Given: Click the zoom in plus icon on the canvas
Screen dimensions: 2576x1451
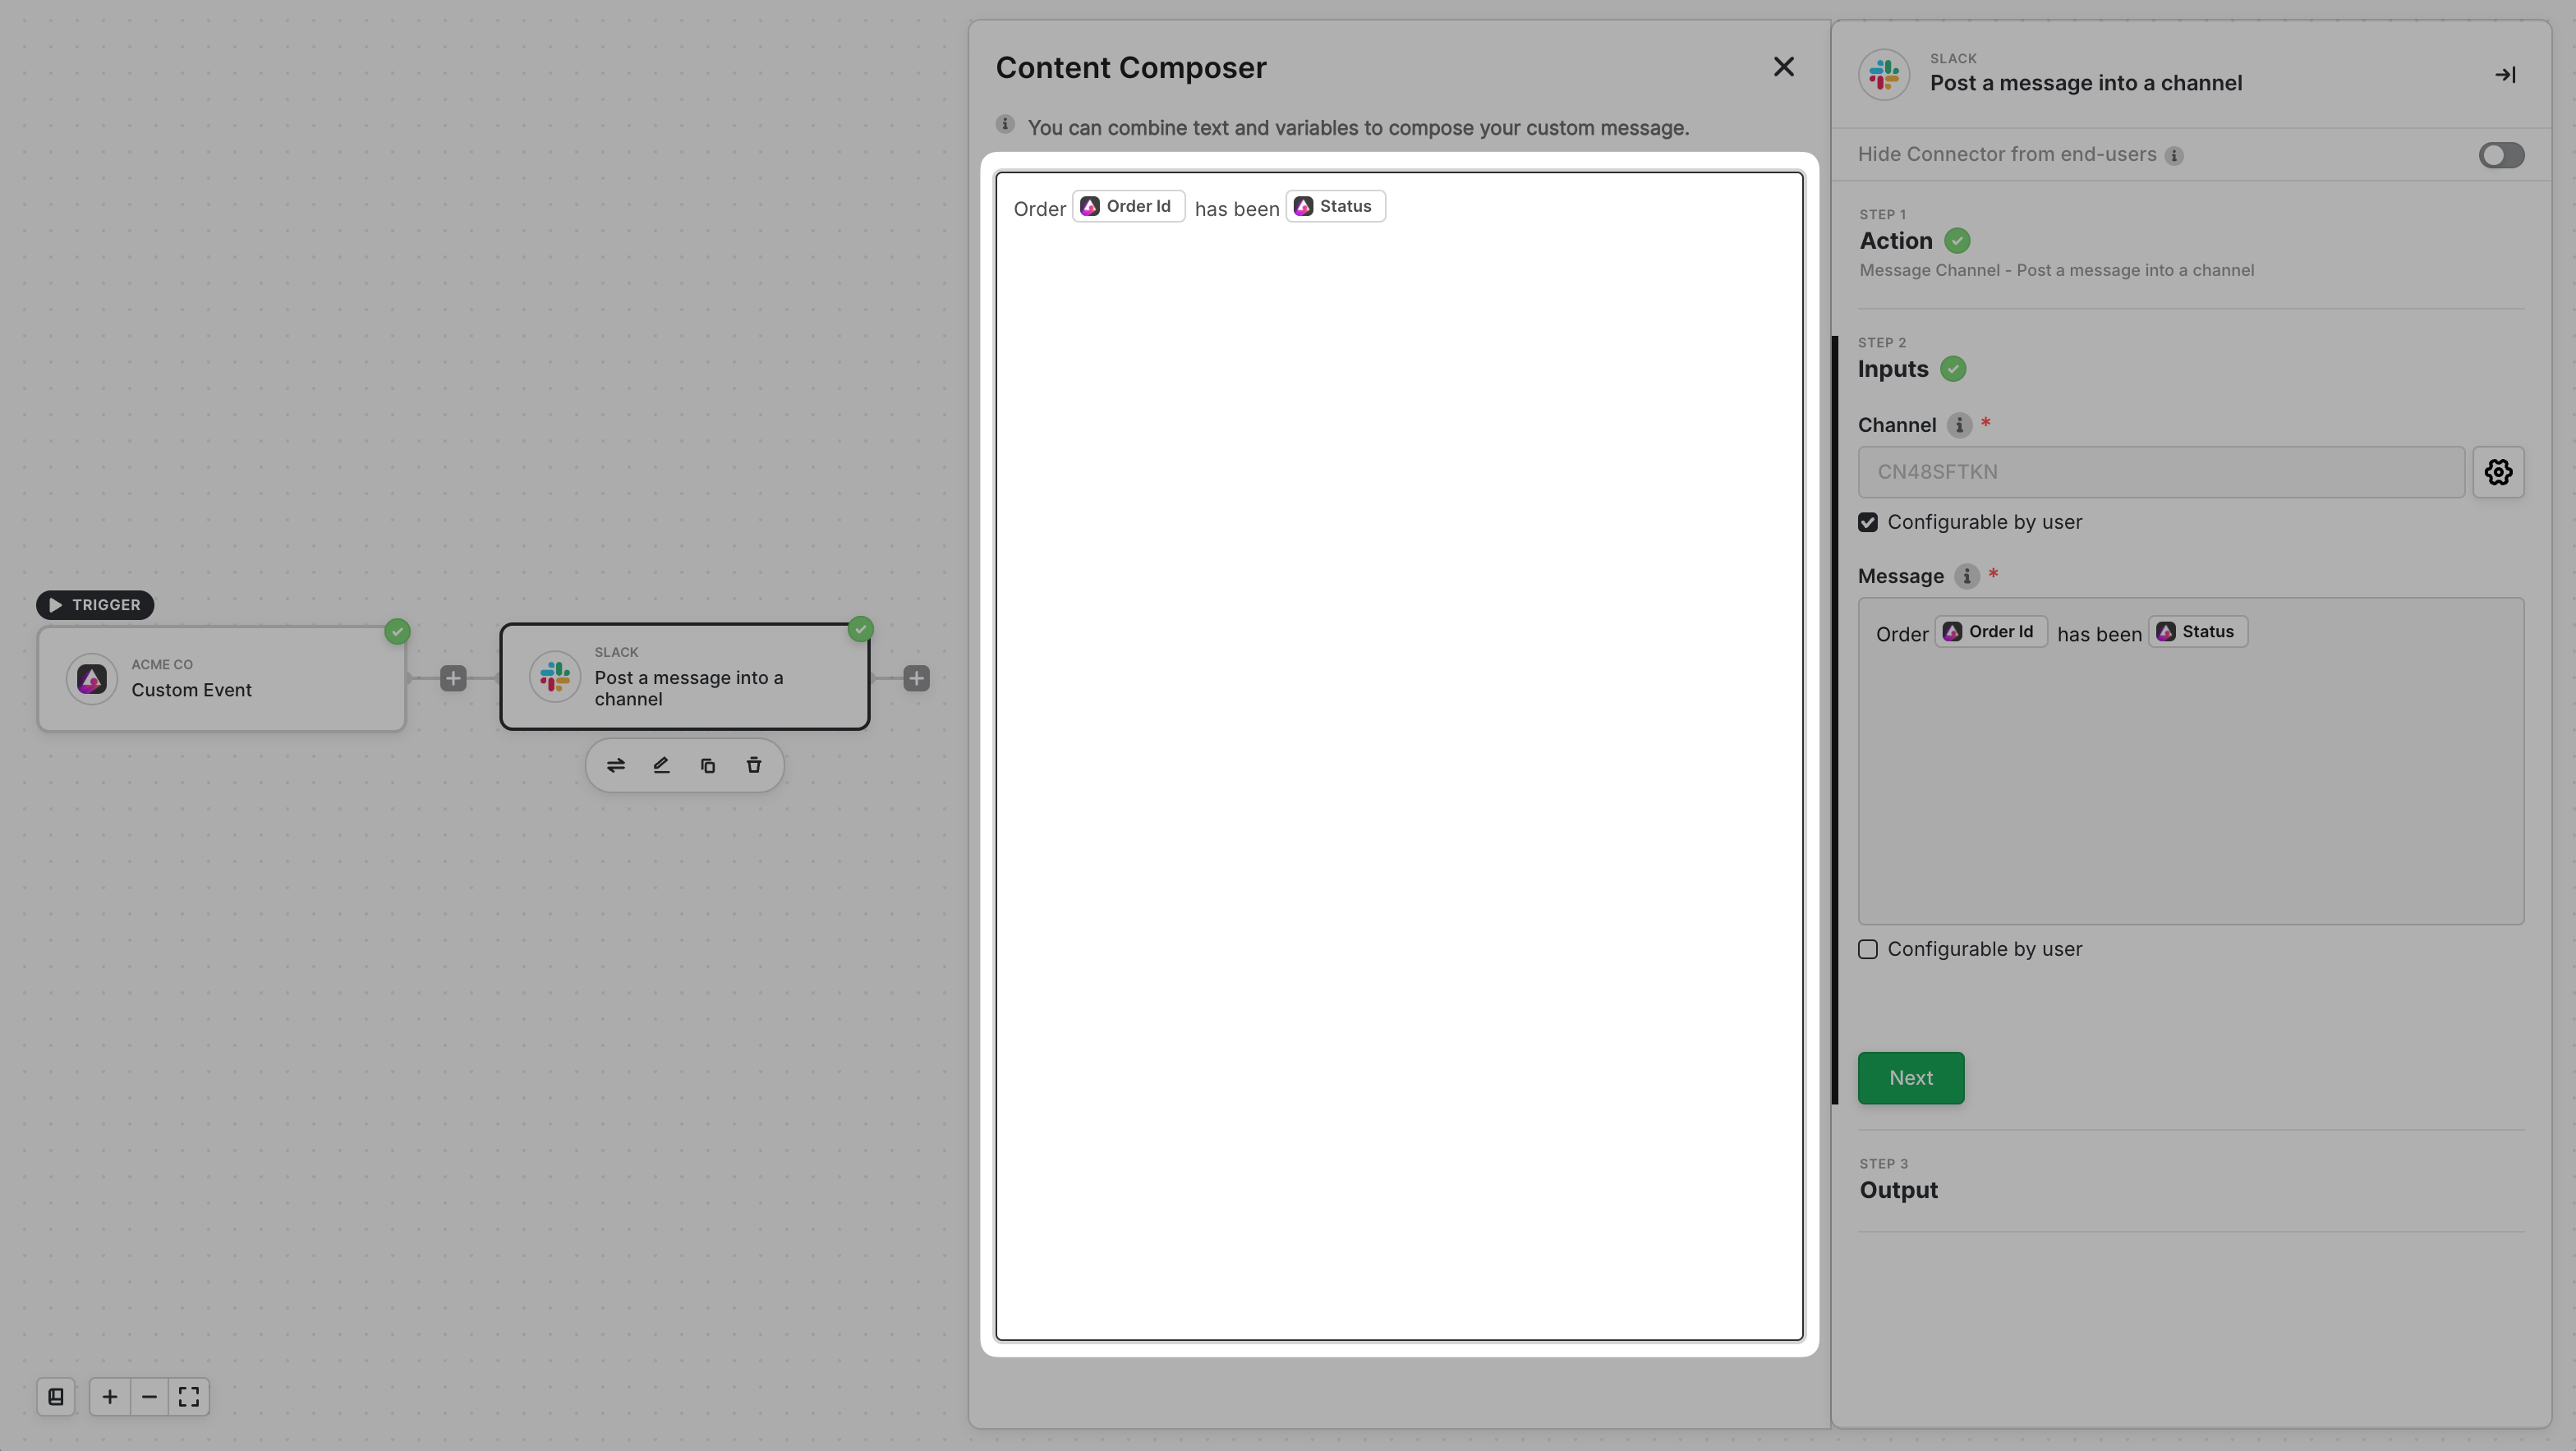Looking at the screenshot, I should 110,1396.
